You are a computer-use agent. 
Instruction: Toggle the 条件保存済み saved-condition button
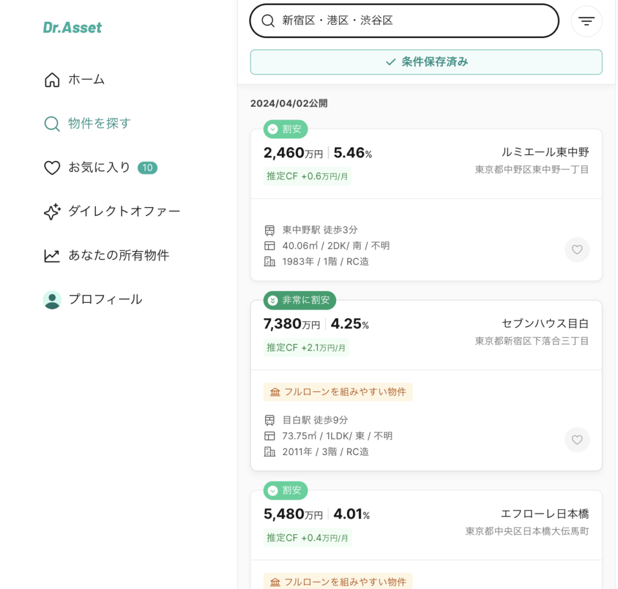[x=426, y=62]
